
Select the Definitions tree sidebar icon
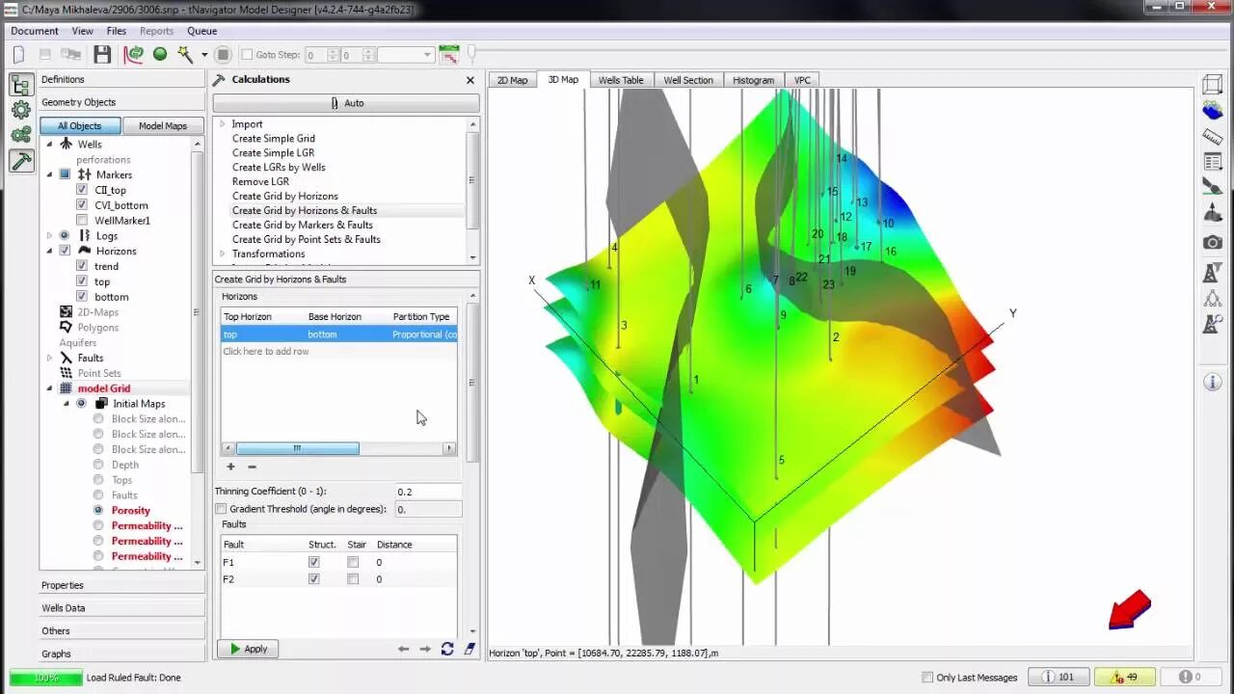point(21,86)
